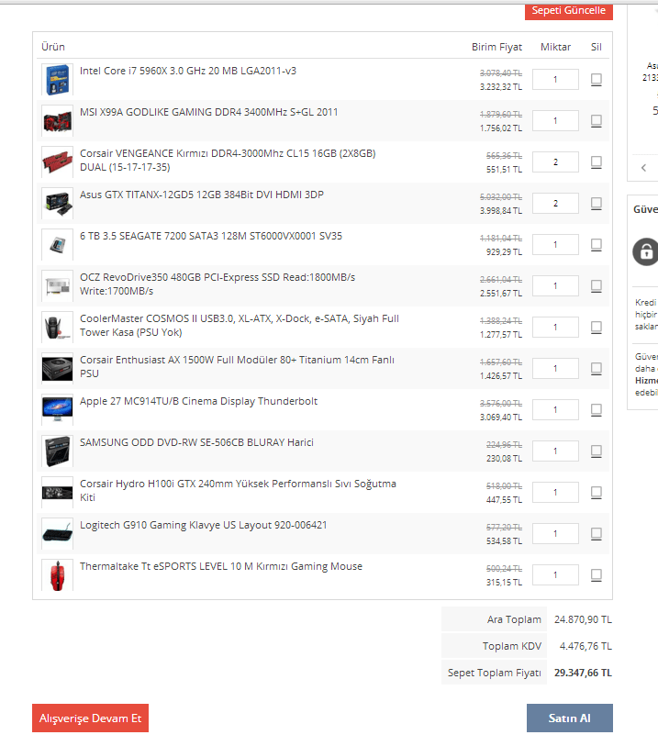658x735 pixels.
Task: Click quantity field for MSI X99A GODLIKE
Action: click(555, 120)
